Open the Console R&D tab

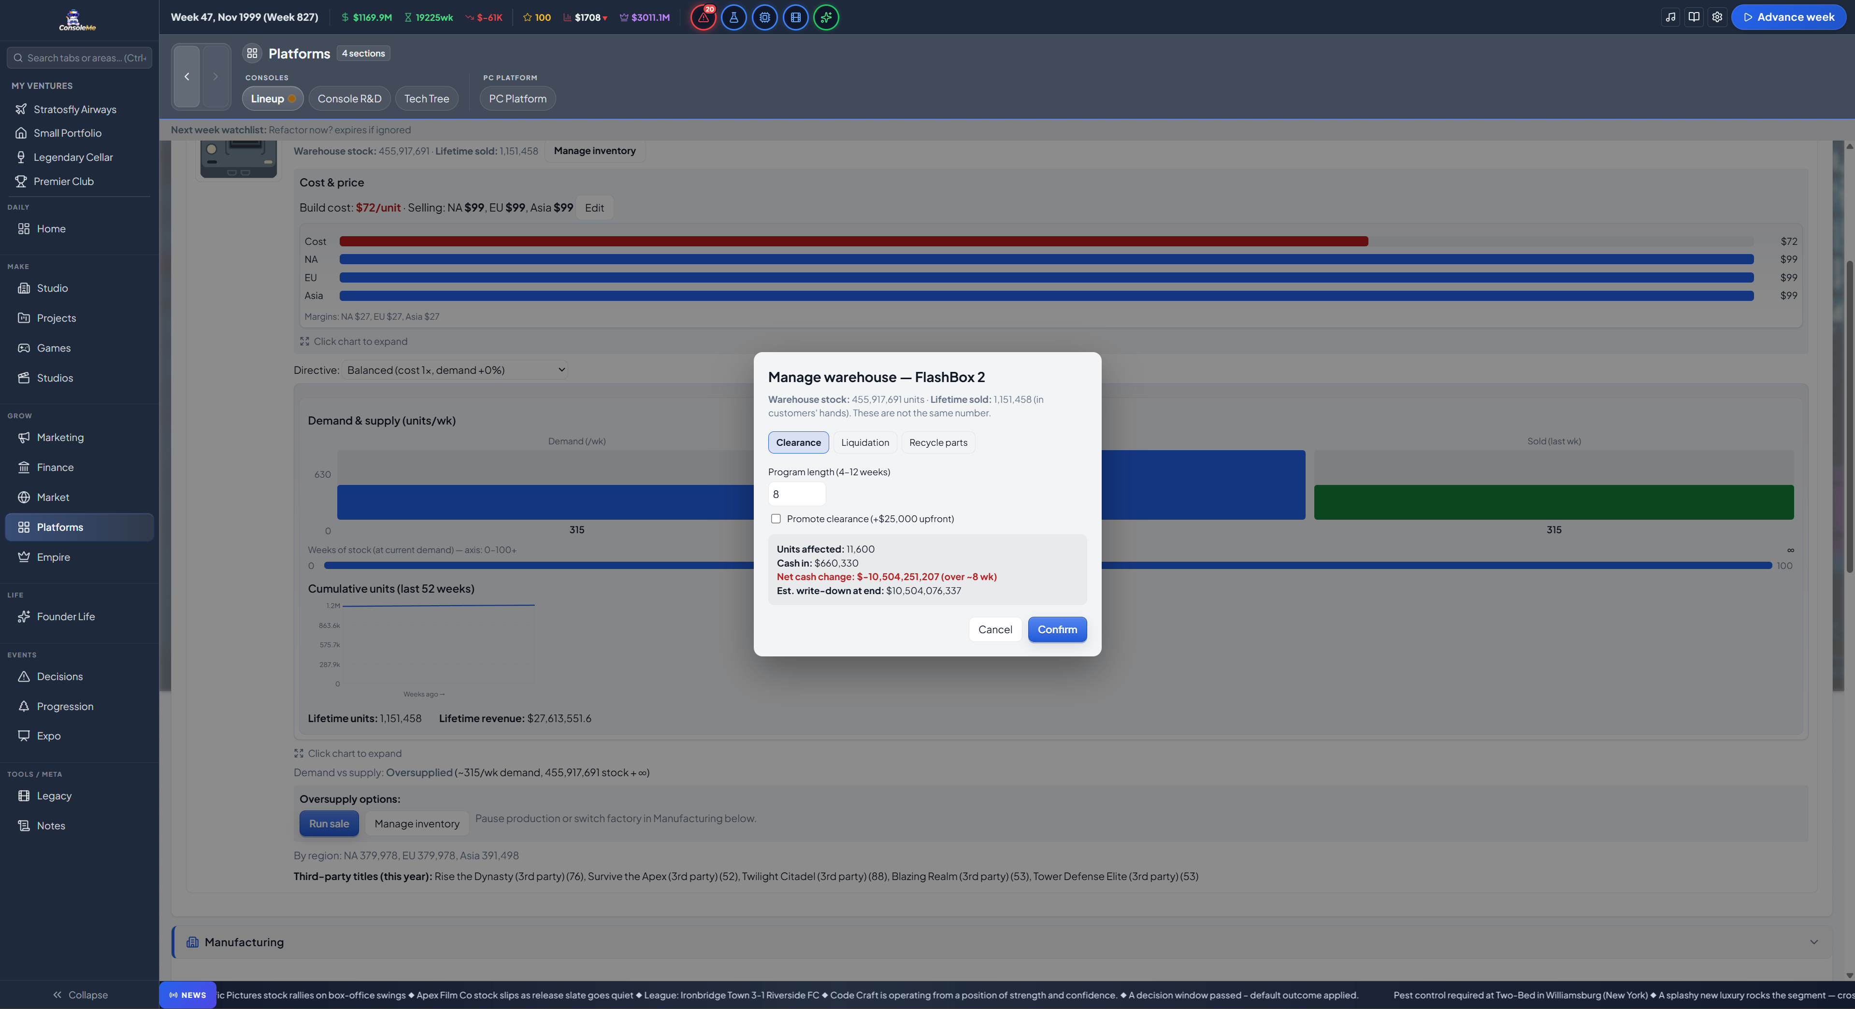[349, 99]
